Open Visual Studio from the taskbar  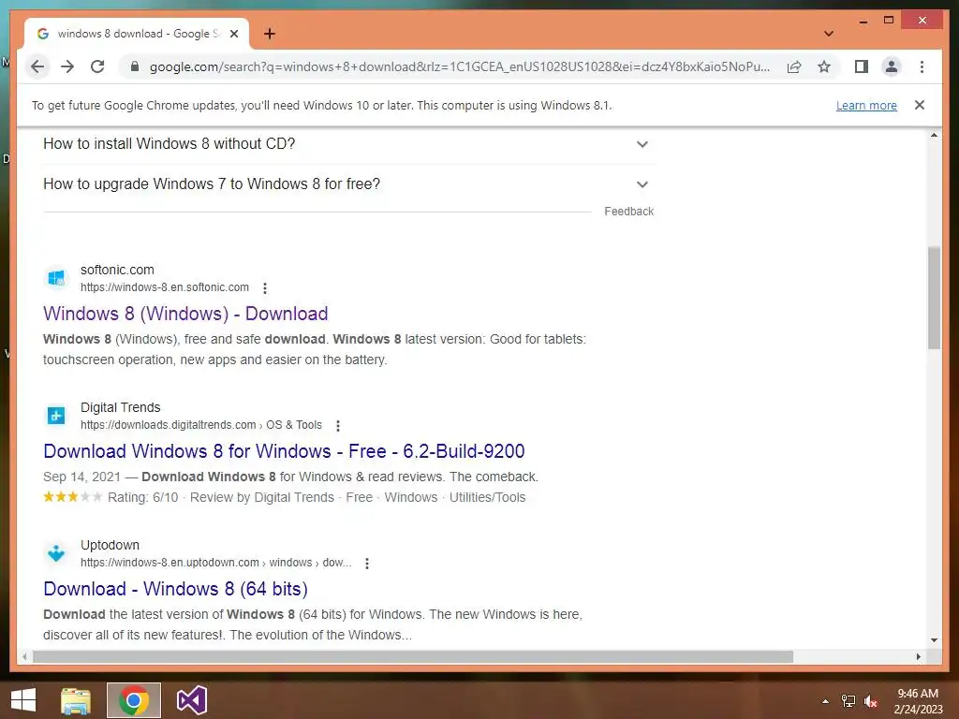[191, 700]
